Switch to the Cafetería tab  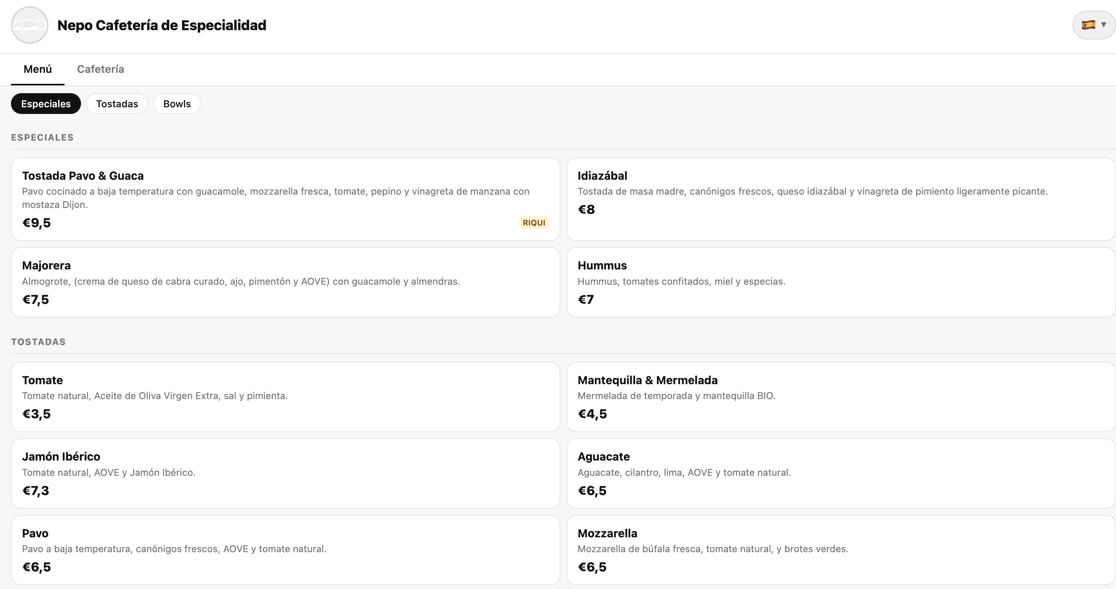coord(101,69)
